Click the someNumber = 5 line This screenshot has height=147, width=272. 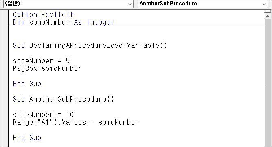[41, 61]
